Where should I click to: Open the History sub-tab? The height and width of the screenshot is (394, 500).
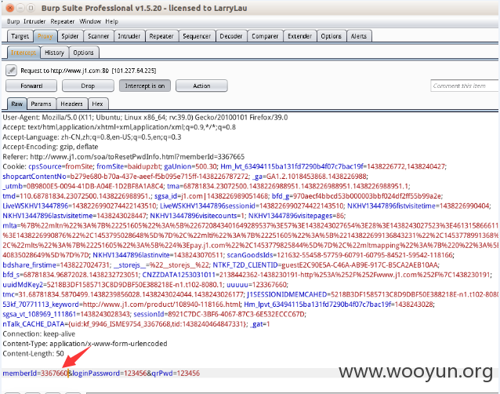point(54,53)
